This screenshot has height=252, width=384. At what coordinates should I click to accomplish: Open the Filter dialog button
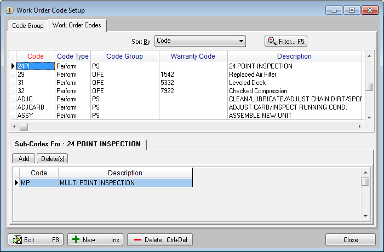286,41
